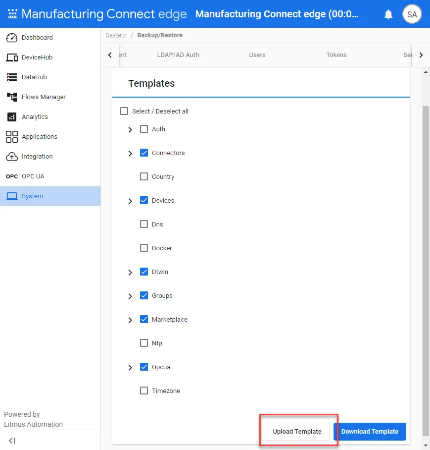430x450 pixels.
Task: Open notifications bell
Action: pyautogui.click(x=388, y=14)
